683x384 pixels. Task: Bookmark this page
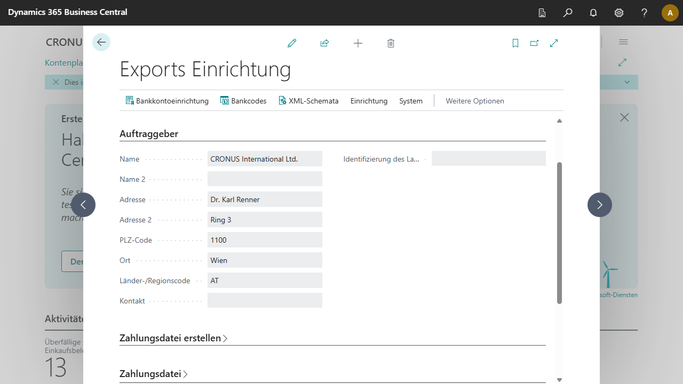515,43
